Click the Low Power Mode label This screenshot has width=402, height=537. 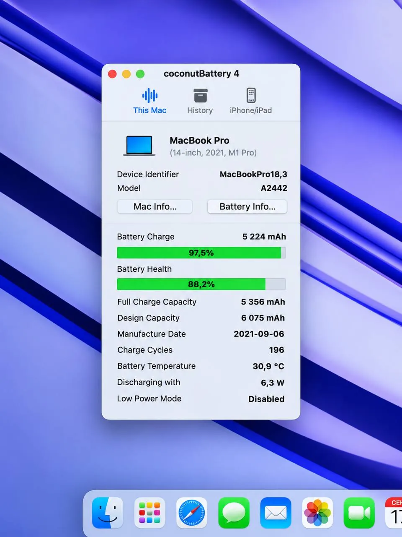click(x=149, y=399)
